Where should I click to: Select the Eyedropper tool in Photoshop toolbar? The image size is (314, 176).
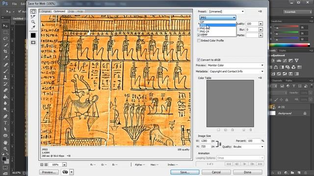point(5,58)
